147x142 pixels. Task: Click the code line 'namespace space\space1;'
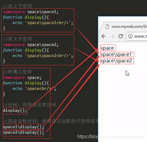coord(31,12)
